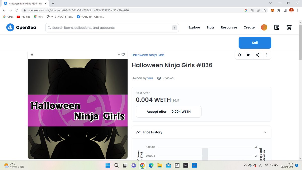
Task: Click the 7 views text
Action: pos(168,78)
